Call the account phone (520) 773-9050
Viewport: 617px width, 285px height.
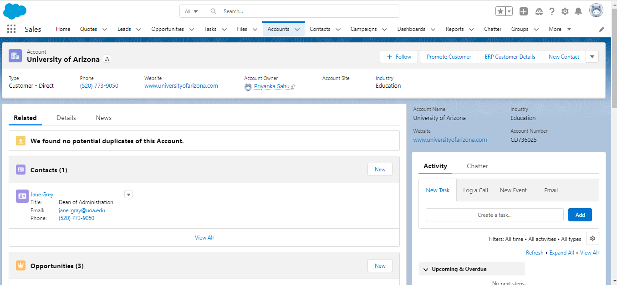(x=99, y=86)
